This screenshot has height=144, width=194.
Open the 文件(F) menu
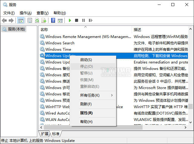[x=9, y=13]
